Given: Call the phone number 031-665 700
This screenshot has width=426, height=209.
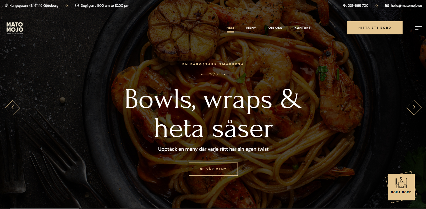Looking at the screenshot, I should (358, 5).
